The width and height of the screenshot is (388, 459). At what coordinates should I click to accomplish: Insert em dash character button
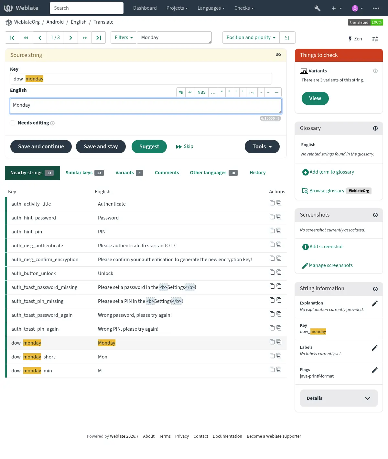click(277, 92)
